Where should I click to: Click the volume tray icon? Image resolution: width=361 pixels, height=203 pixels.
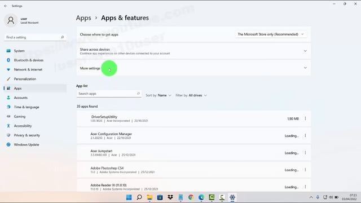coord(331,197)
